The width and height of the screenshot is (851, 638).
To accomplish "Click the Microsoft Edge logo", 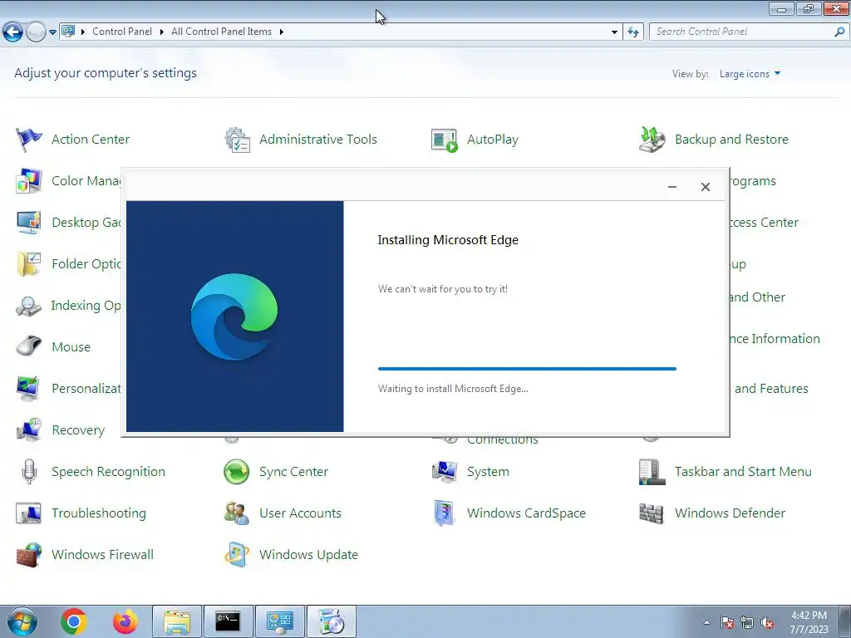I will click(x=234, y=317).
